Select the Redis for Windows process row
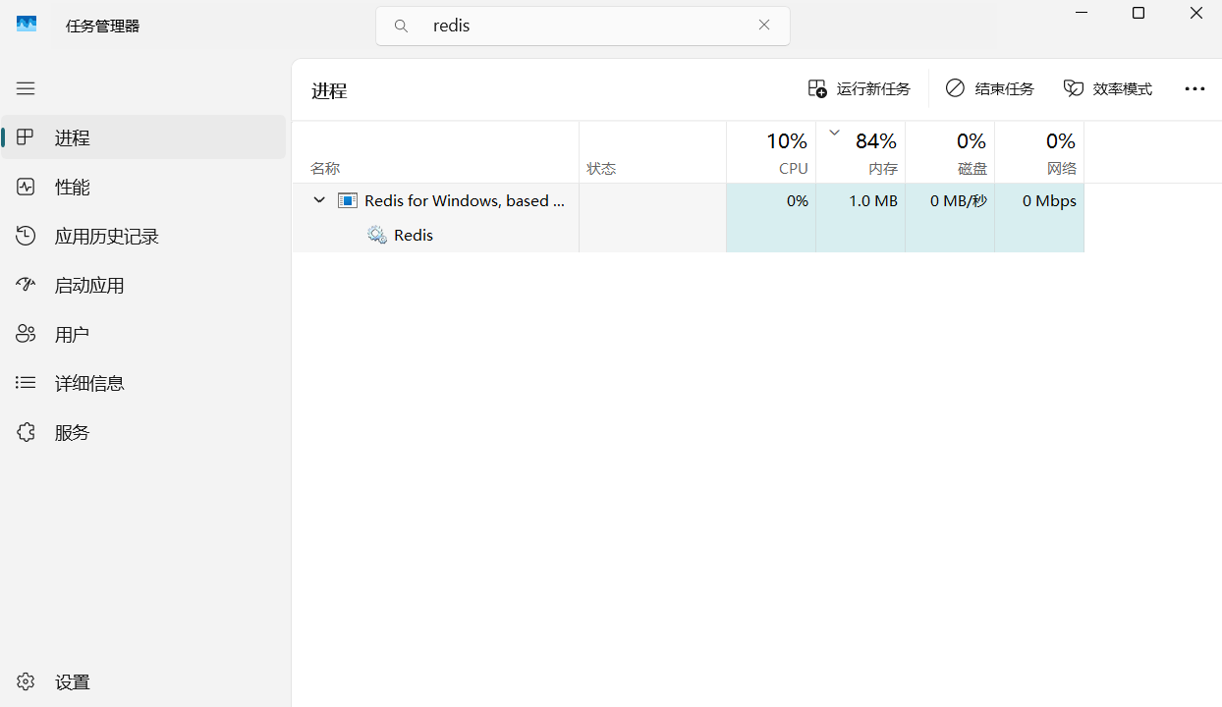The width and height of the screenshot is (1222, 707). 688,200
